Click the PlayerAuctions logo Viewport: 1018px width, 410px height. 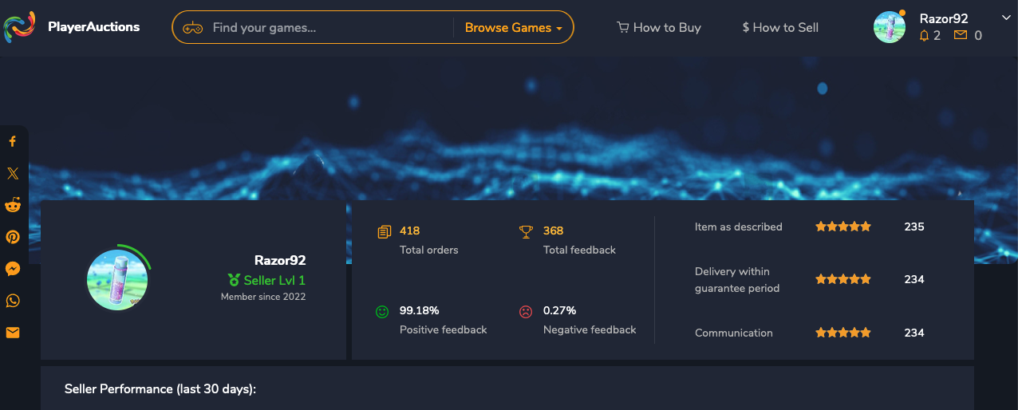pyautogui.click(x=72, y=27)
